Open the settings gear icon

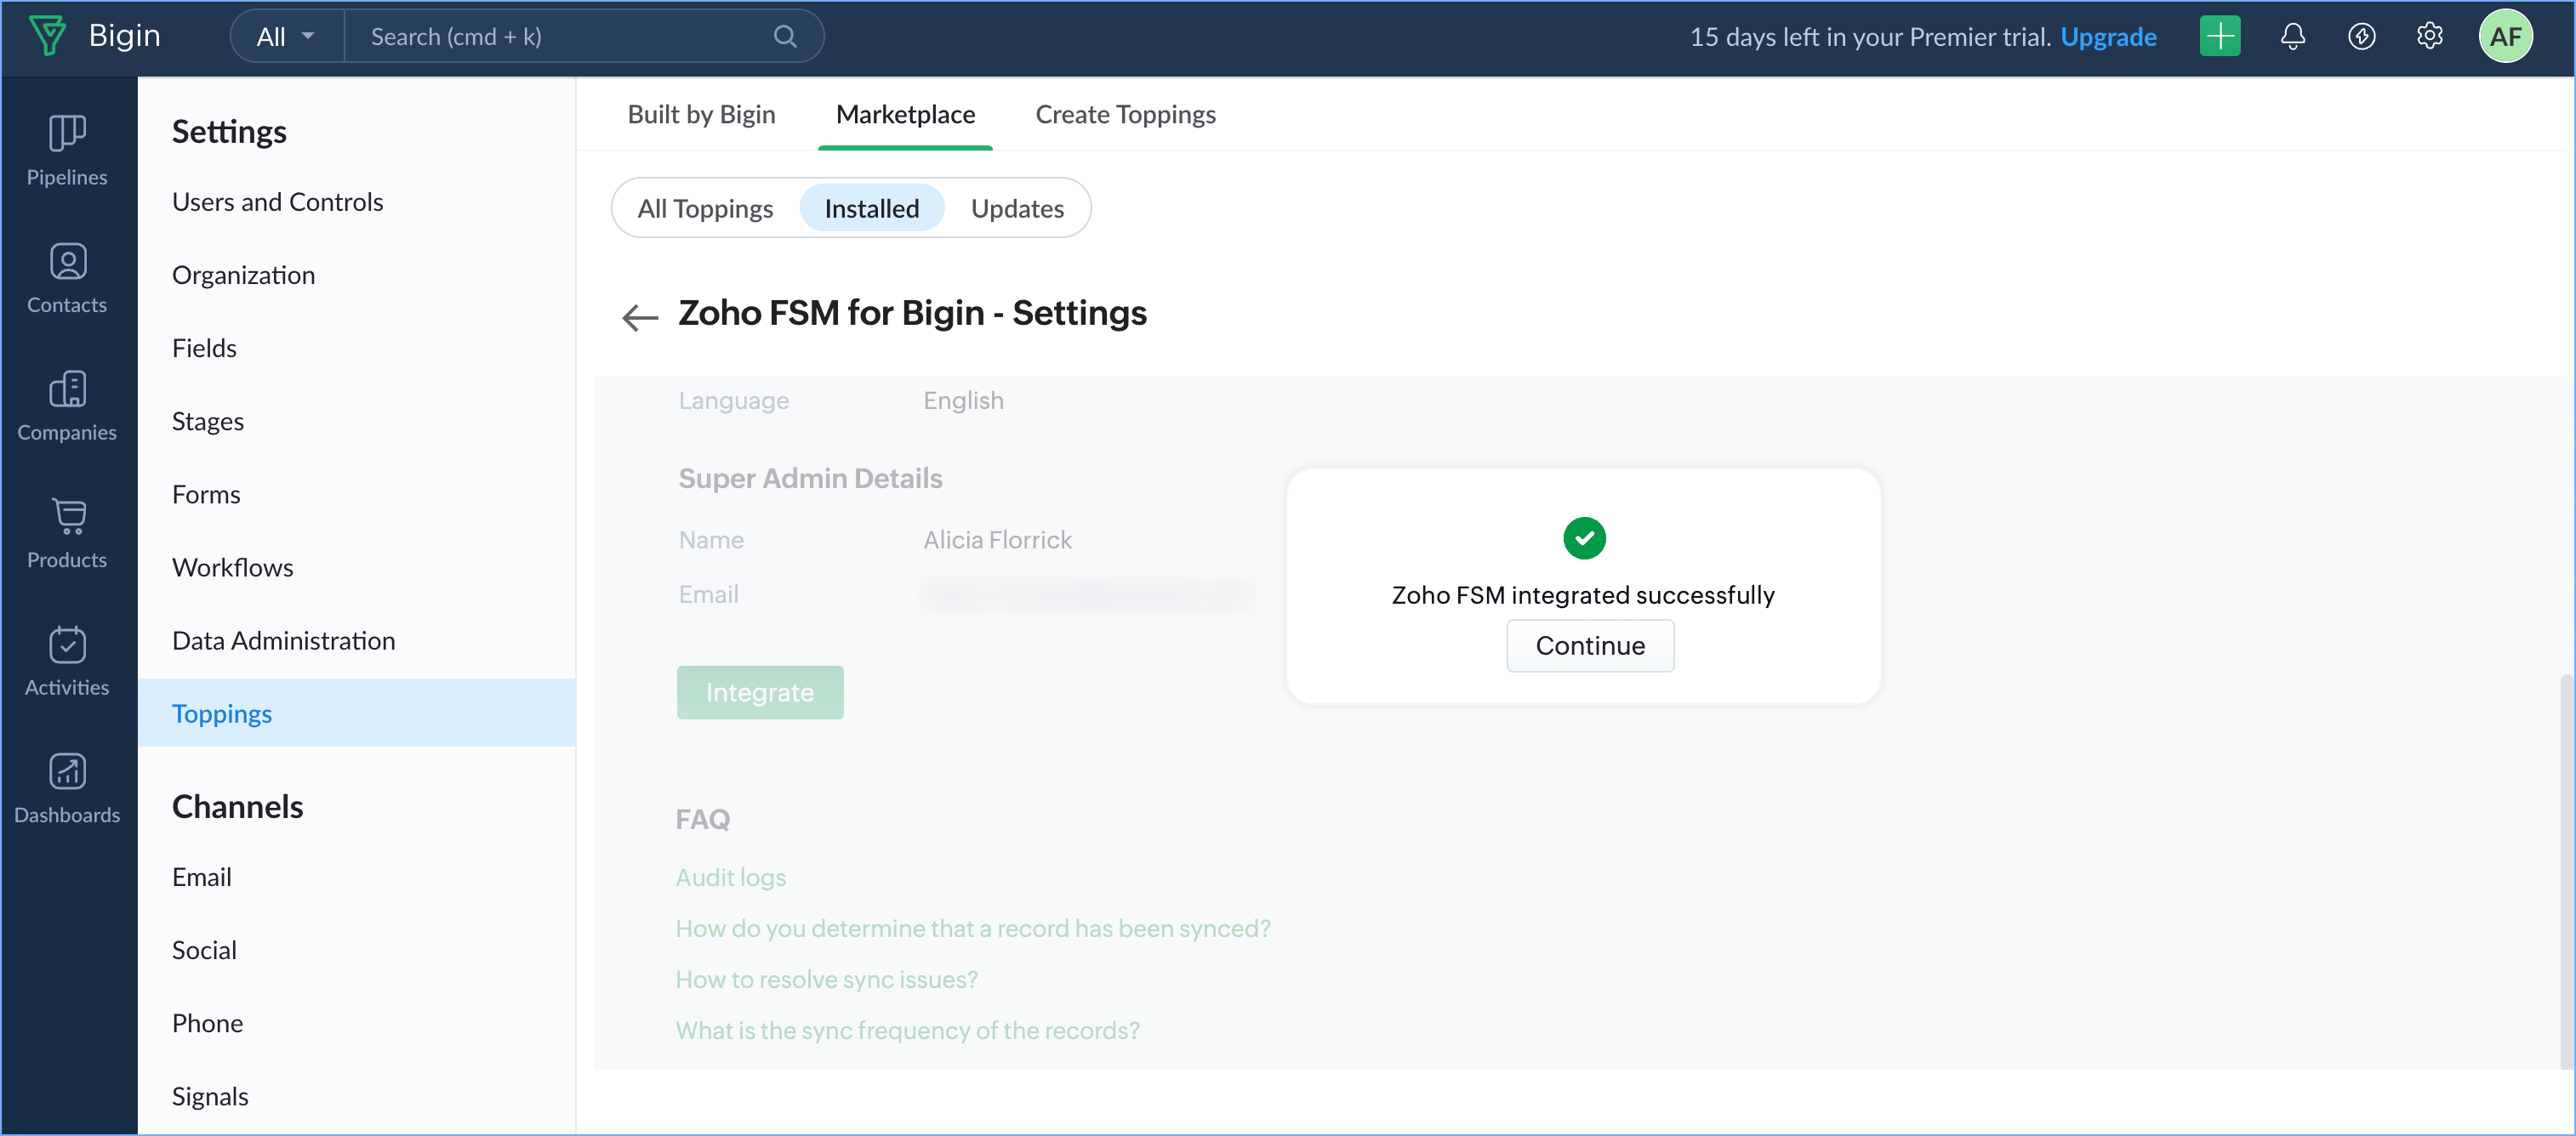pos(2430,37)
